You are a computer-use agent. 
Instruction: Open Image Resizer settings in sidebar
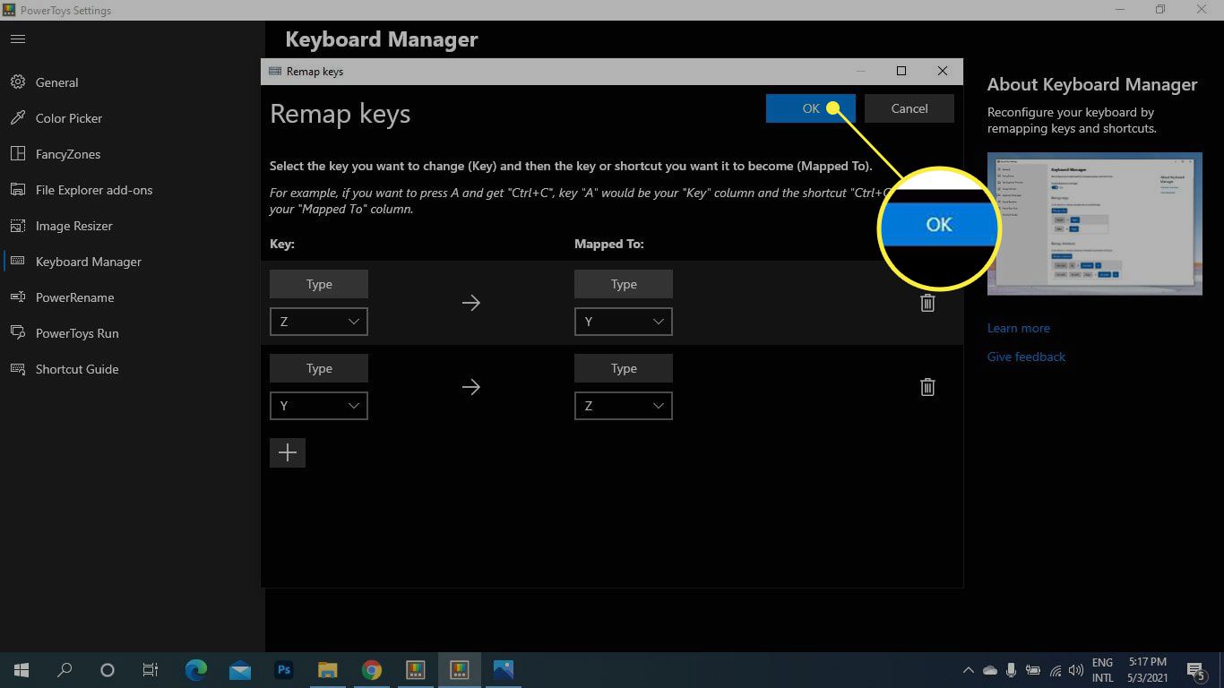pos(133,226)
